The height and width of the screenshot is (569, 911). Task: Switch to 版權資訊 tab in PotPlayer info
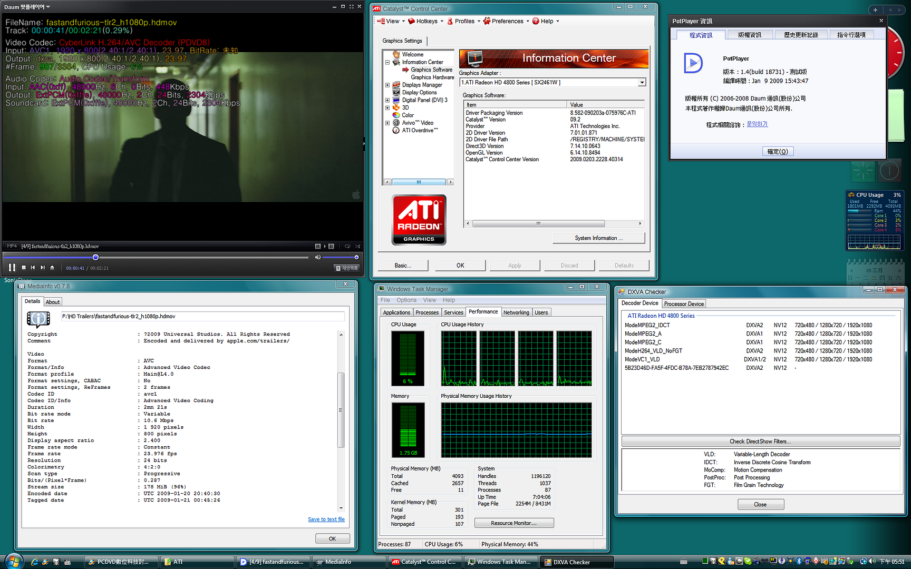pyautogui.click(x=749, y=35)
